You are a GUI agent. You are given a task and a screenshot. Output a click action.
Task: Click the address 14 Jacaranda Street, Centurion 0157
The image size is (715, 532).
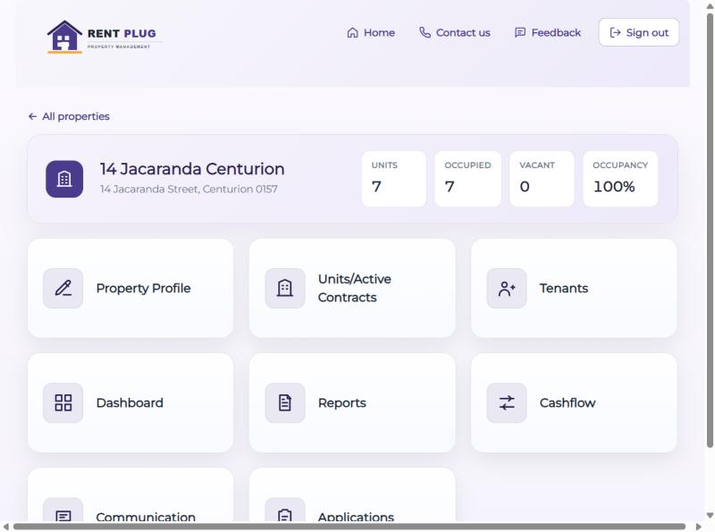point(189,190)
